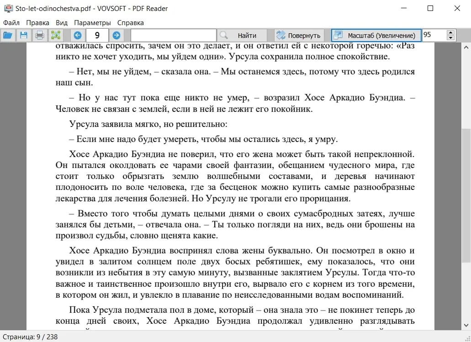This screenshot has height=342, width=471.
Task: Click the vertical scrollbar up arrow
Action: point(466,47)
